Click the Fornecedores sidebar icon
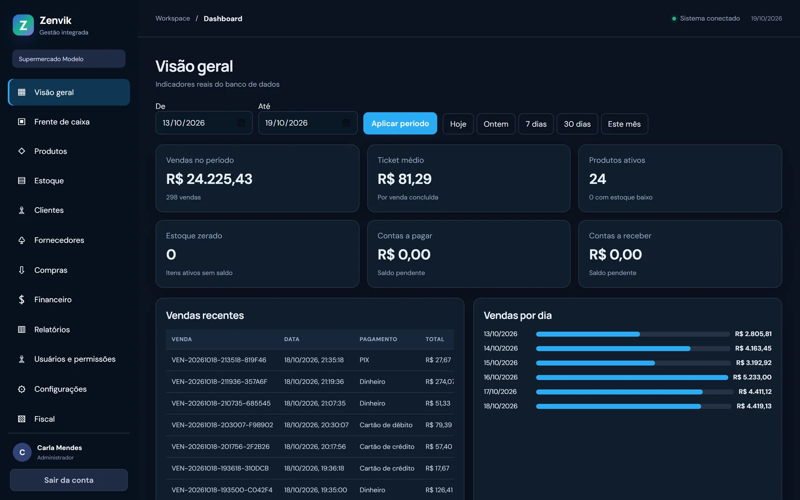The image size is (800, 500). click(x=21, y=240)
